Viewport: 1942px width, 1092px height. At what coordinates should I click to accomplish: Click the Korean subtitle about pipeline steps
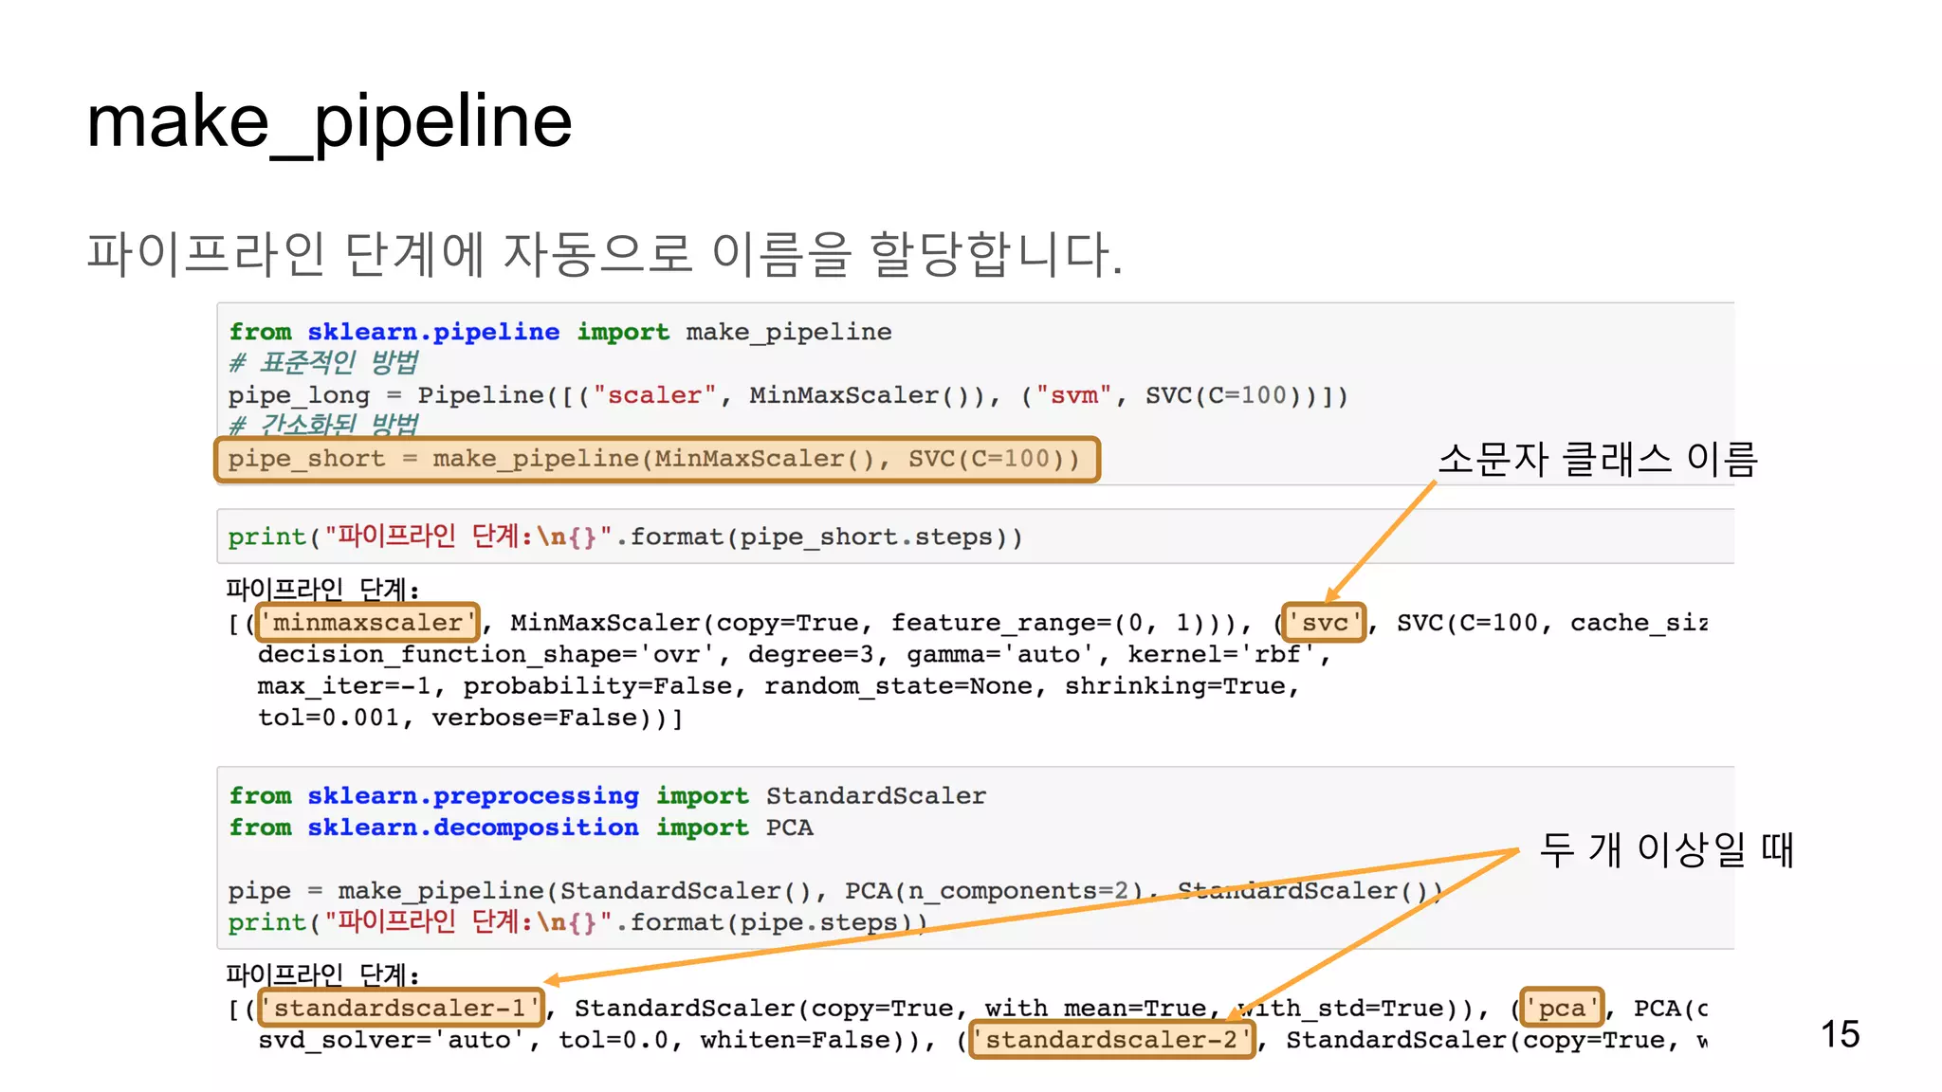pyautogui.click(x=604, y=254)
